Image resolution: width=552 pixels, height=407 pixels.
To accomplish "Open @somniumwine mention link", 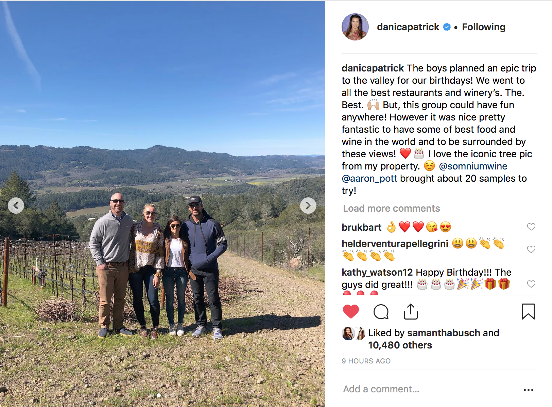I will point(473,166).
